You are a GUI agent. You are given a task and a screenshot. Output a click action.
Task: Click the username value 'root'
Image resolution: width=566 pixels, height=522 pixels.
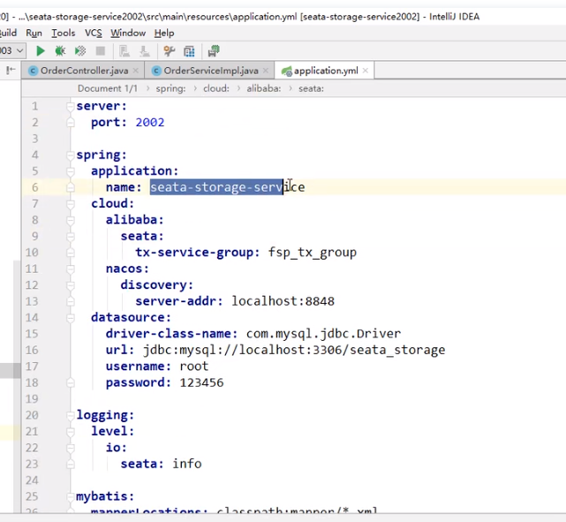(194, 367)
